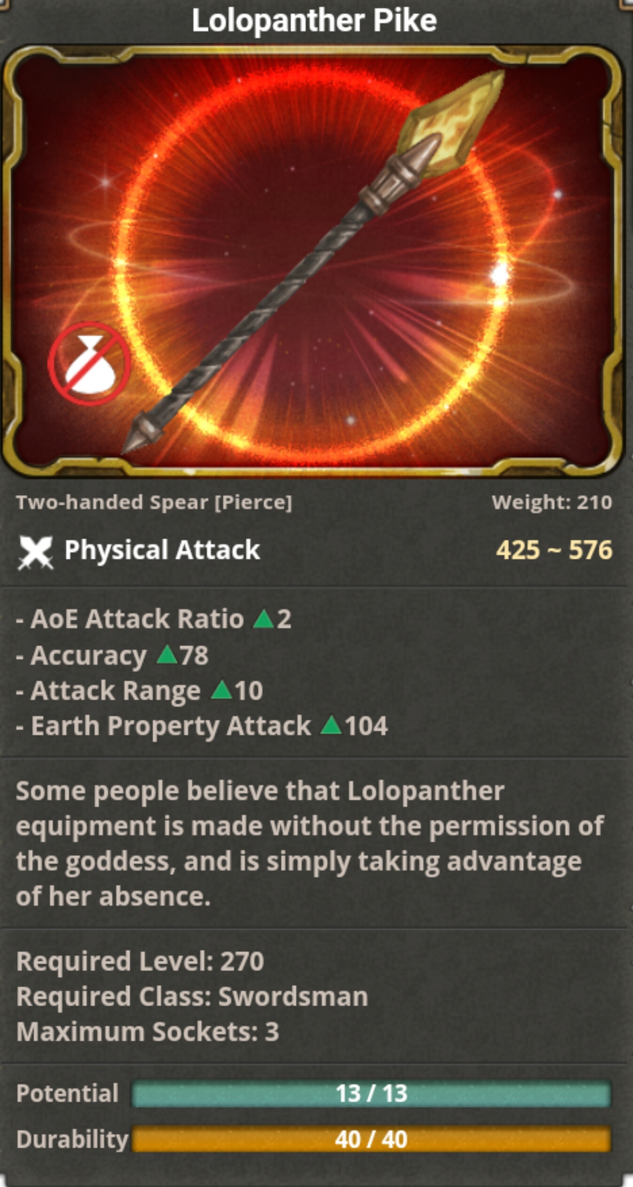Click the Earth Property Attack 104 stat line

(202, 725)
